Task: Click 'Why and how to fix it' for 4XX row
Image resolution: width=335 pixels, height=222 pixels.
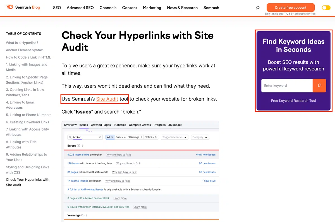Action: pos(125,172)
